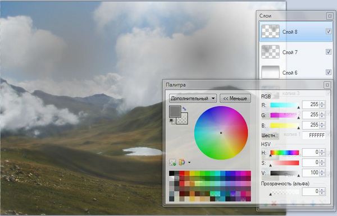337x216 pixels.
Task: Toggle visibility checkbox of Слой 6
Action: [x=329, y=72]
